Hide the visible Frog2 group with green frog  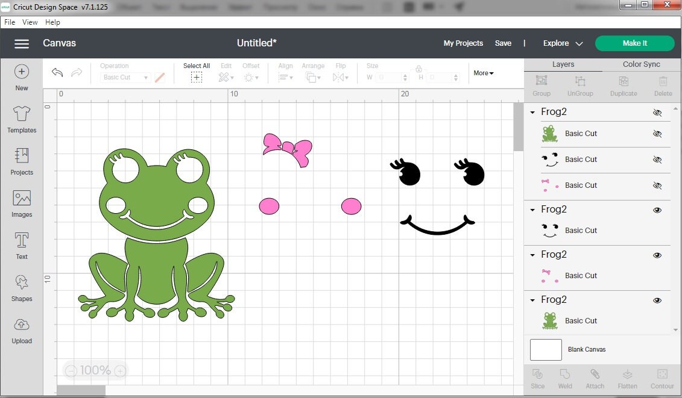point(657,300)
